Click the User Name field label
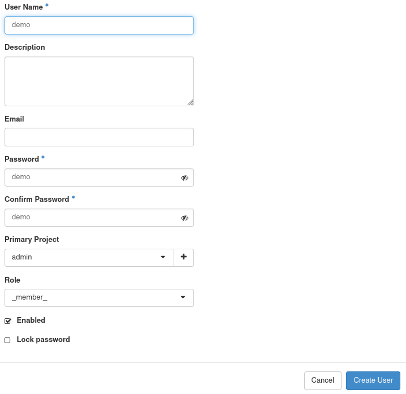Screen dimensions: 406x394 click(x=23, y=6)
